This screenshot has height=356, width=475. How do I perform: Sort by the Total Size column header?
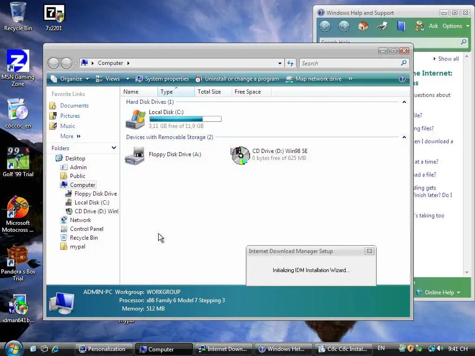[x=213, y=92]
